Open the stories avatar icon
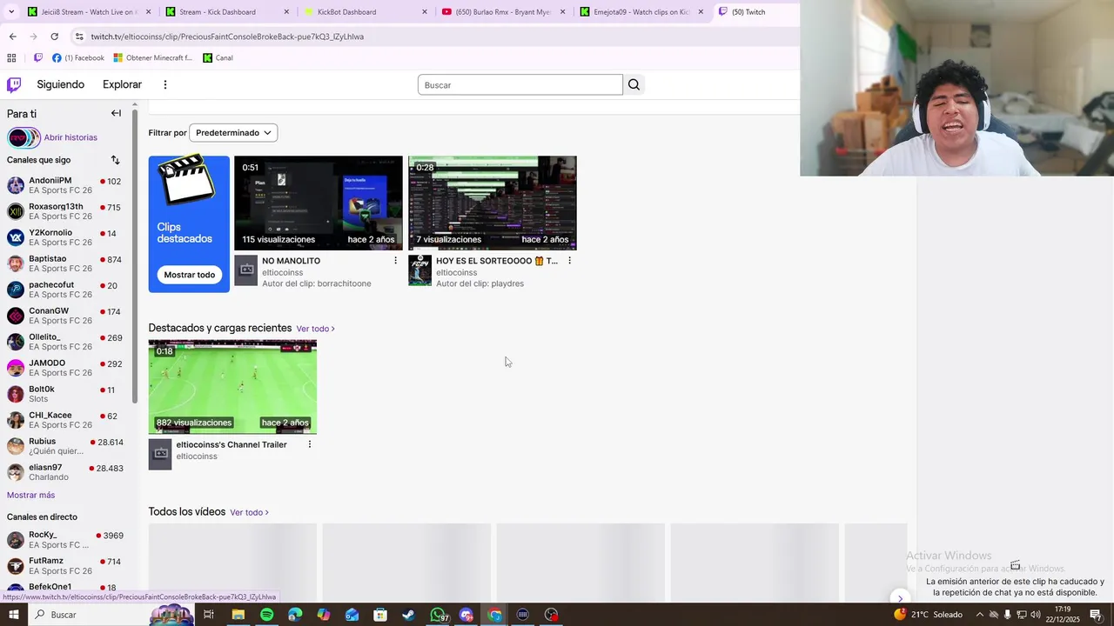This screenshot has height=626, width=1114. (x=23, y=137)
